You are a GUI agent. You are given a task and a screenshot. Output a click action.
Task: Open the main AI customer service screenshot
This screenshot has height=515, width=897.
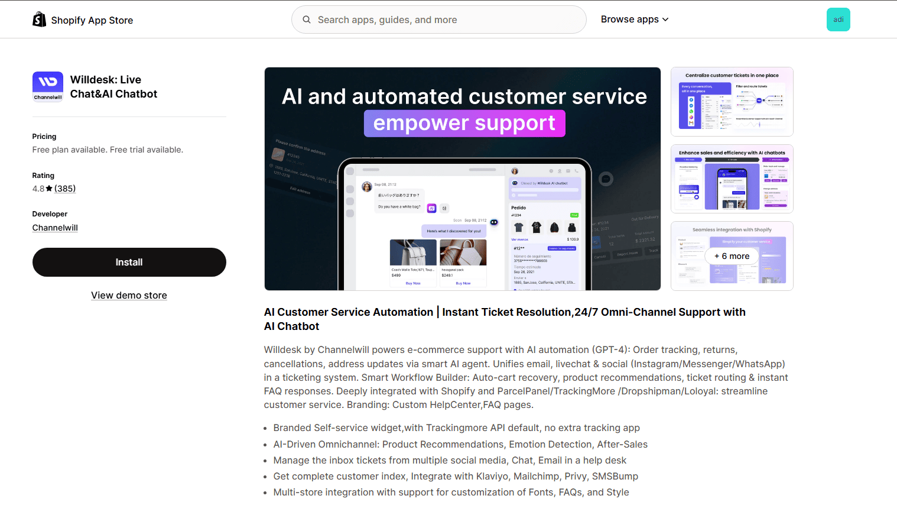point(463,179)
